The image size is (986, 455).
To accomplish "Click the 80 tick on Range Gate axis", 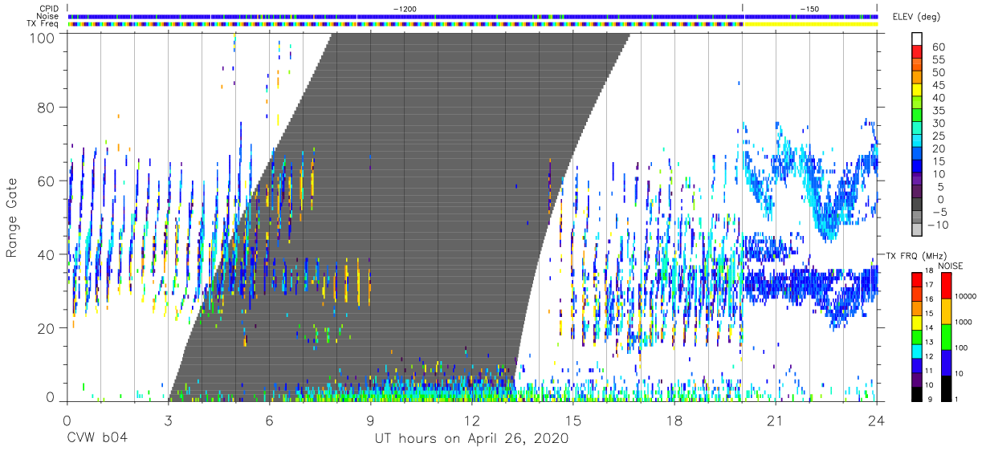I will click(47, 108).
